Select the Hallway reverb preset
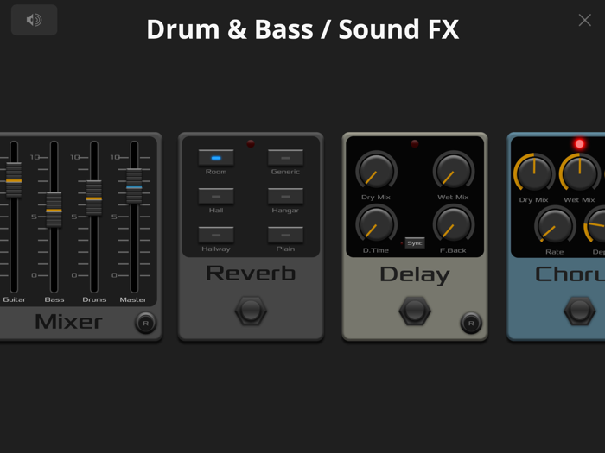The height and width of the screenshot is (453, 605). (x=216, y=235)
